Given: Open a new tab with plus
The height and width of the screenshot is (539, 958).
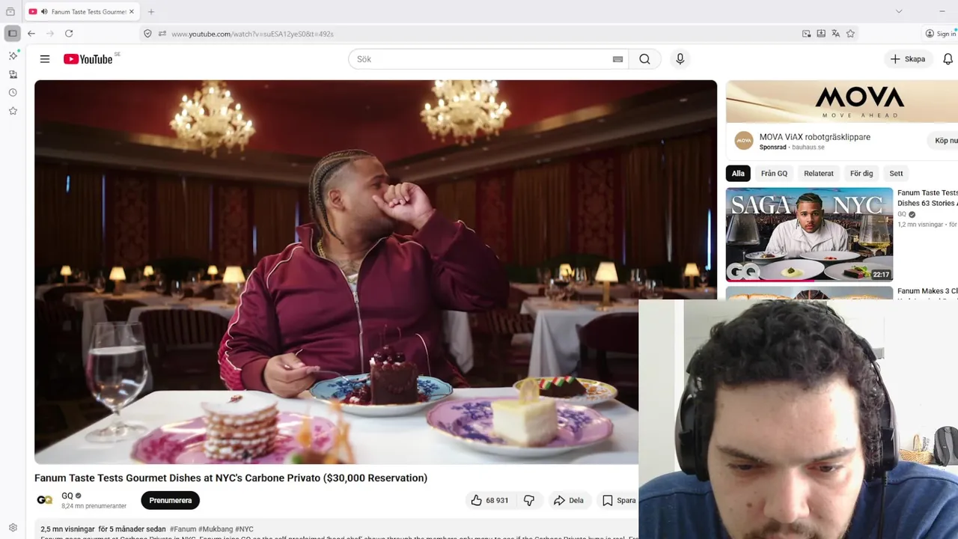Looking at the screenshot, I should [x=151, y=12].
